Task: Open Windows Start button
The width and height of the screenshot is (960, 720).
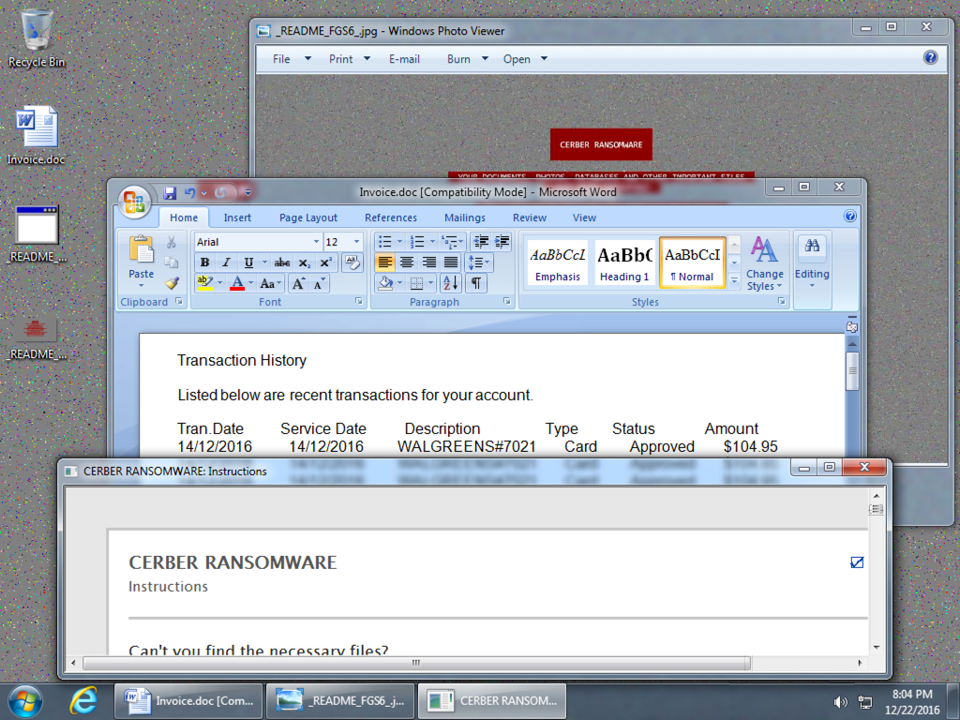Action: pos(25,701)
